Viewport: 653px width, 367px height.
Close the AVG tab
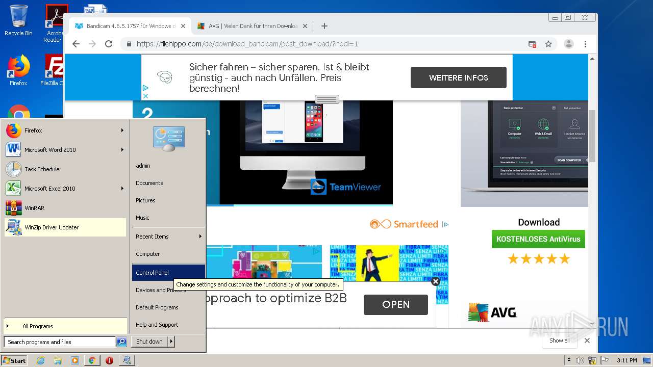click(305, 26)
